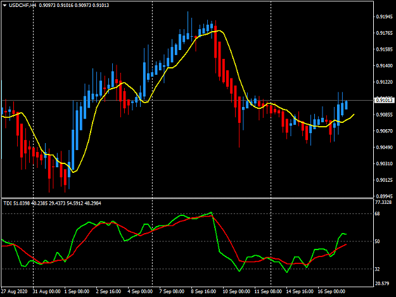This screenshot has width=396, height=297.
Task: Select time axis label 27 Aug 2020
Action: click(14, 291)
